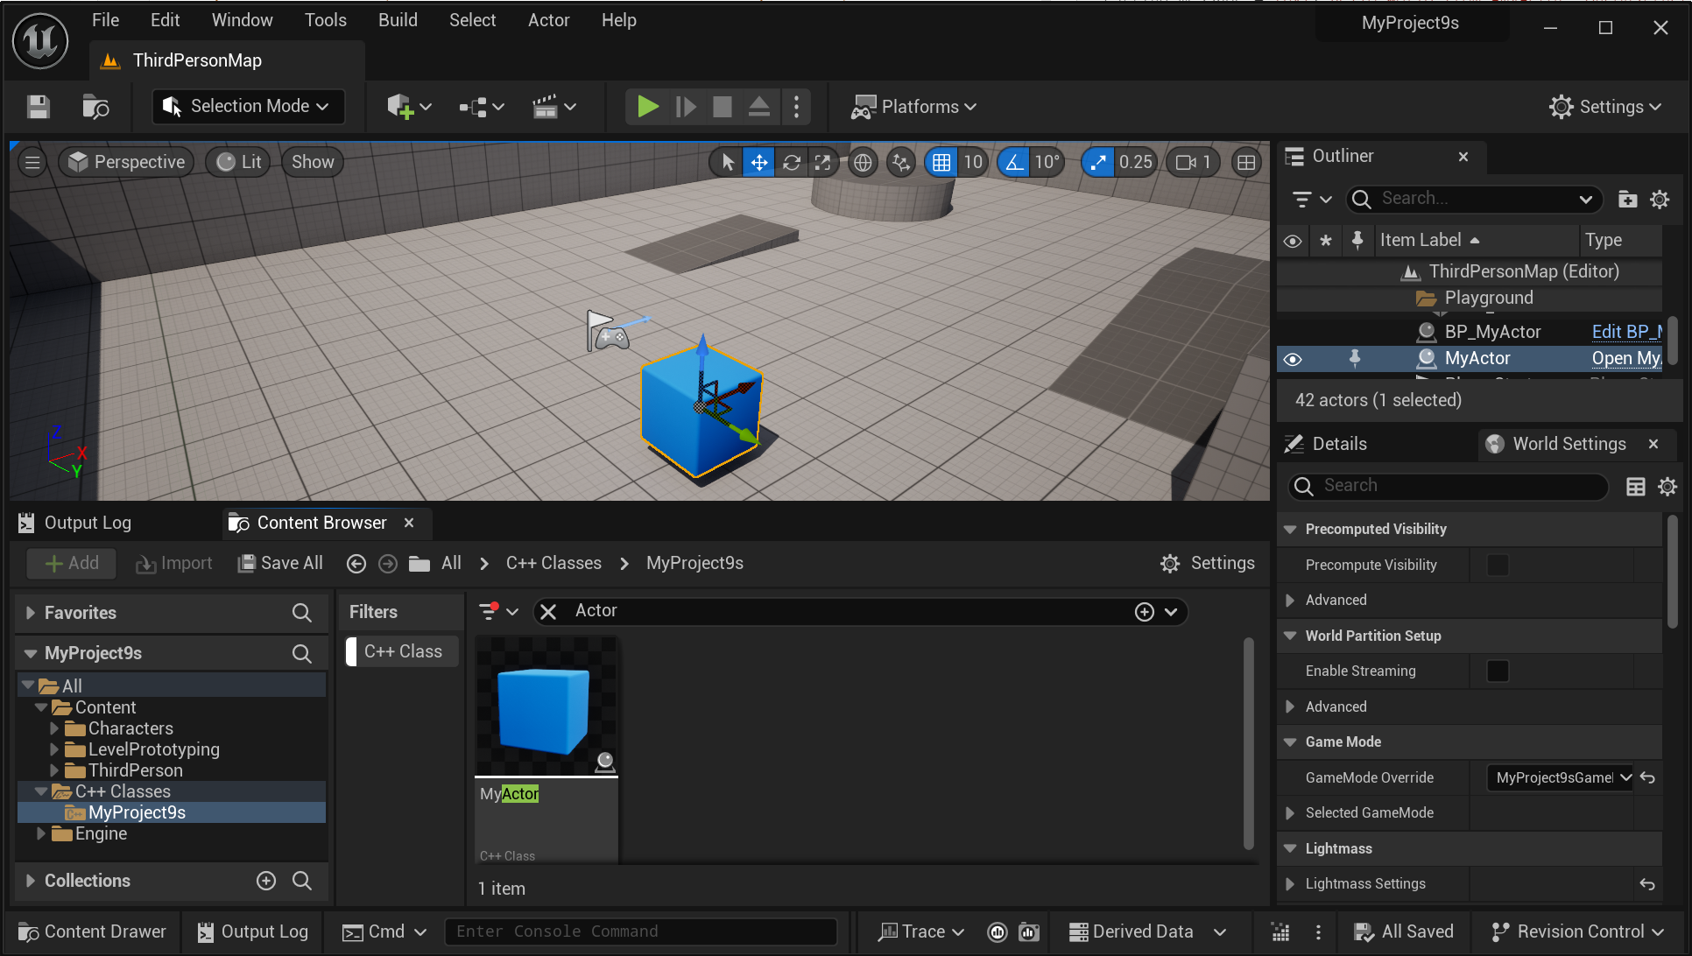Open the Outliner filter options
This screenshot has height=956, width=1692.
point(1312,200)
